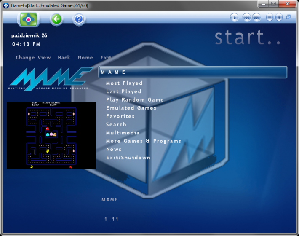Click the Back menu item
The image size is (299, 236).
click(64, 57)
